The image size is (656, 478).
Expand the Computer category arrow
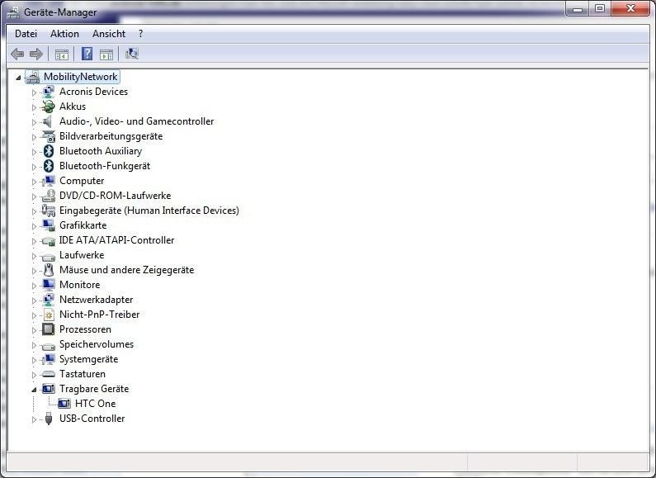coord(34,182)
